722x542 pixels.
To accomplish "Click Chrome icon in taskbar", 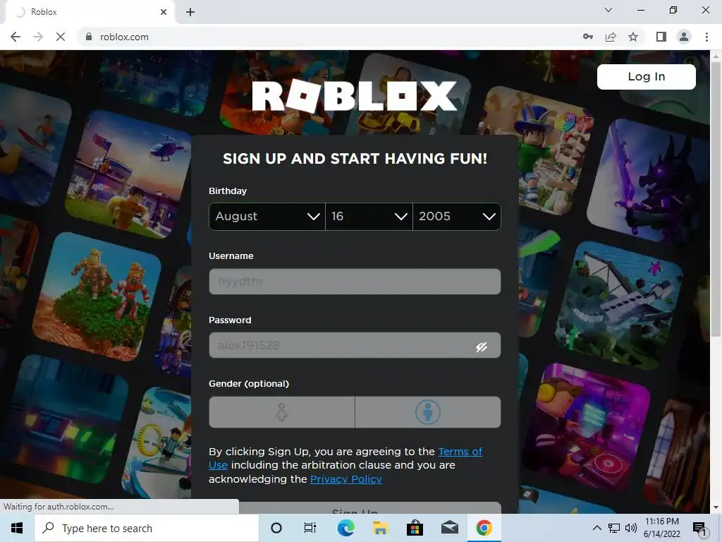I will (484, 528).
